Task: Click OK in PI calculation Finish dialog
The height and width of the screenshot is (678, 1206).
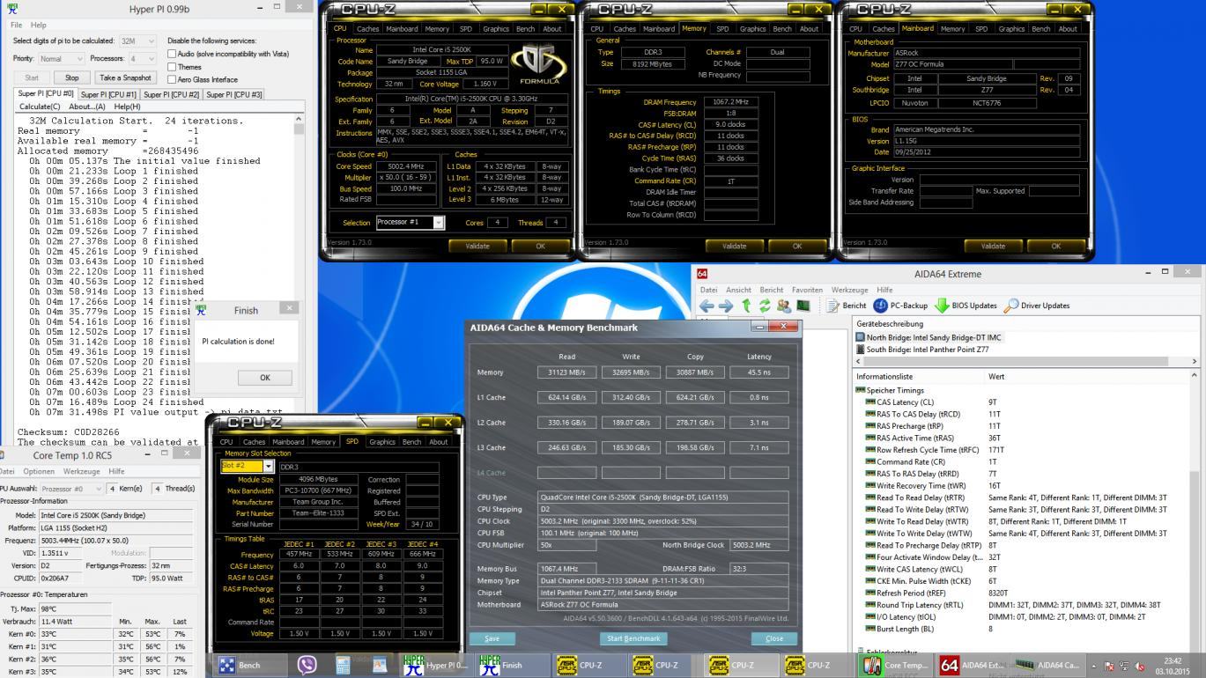Action: click(264, 377)
